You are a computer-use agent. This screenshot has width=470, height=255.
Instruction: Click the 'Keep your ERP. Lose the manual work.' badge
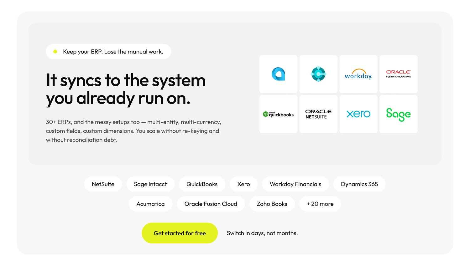(108, 52)
